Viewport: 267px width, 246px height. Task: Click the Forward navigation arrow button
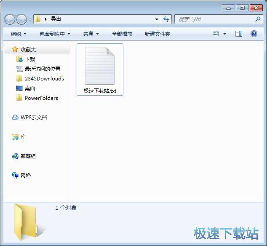(21, 19)
